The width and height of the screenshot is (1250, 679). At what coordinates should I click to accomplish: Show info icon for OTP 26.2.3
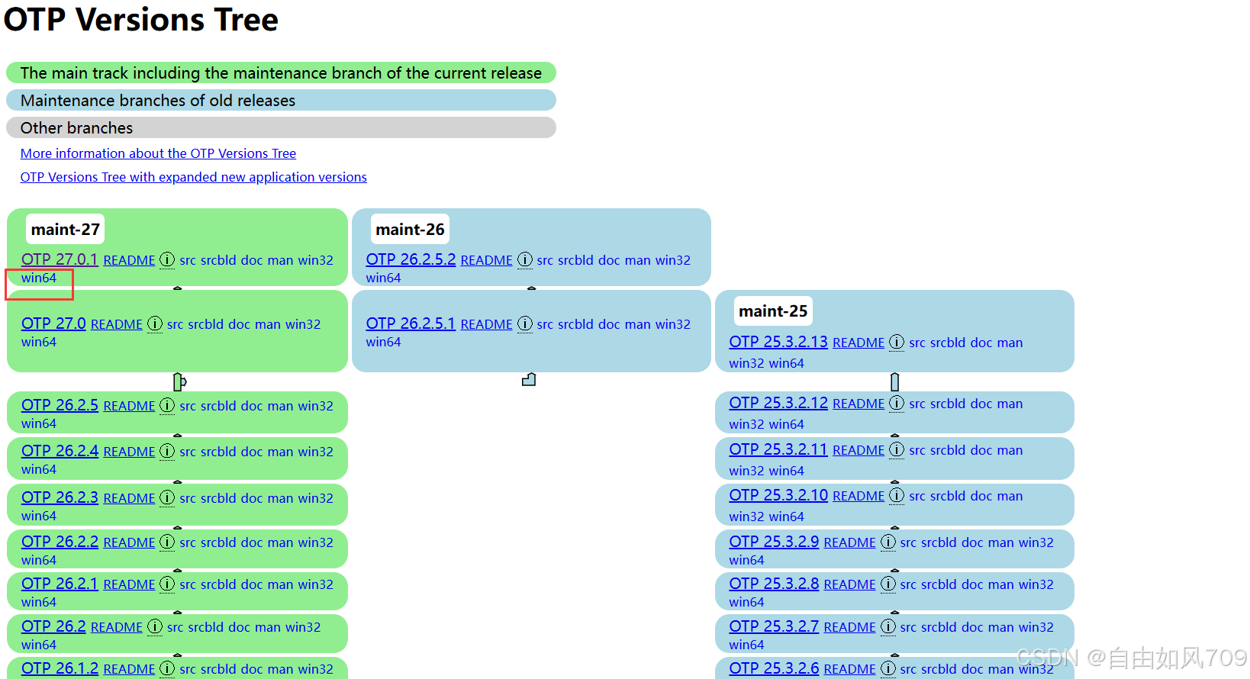coord(167,498)
